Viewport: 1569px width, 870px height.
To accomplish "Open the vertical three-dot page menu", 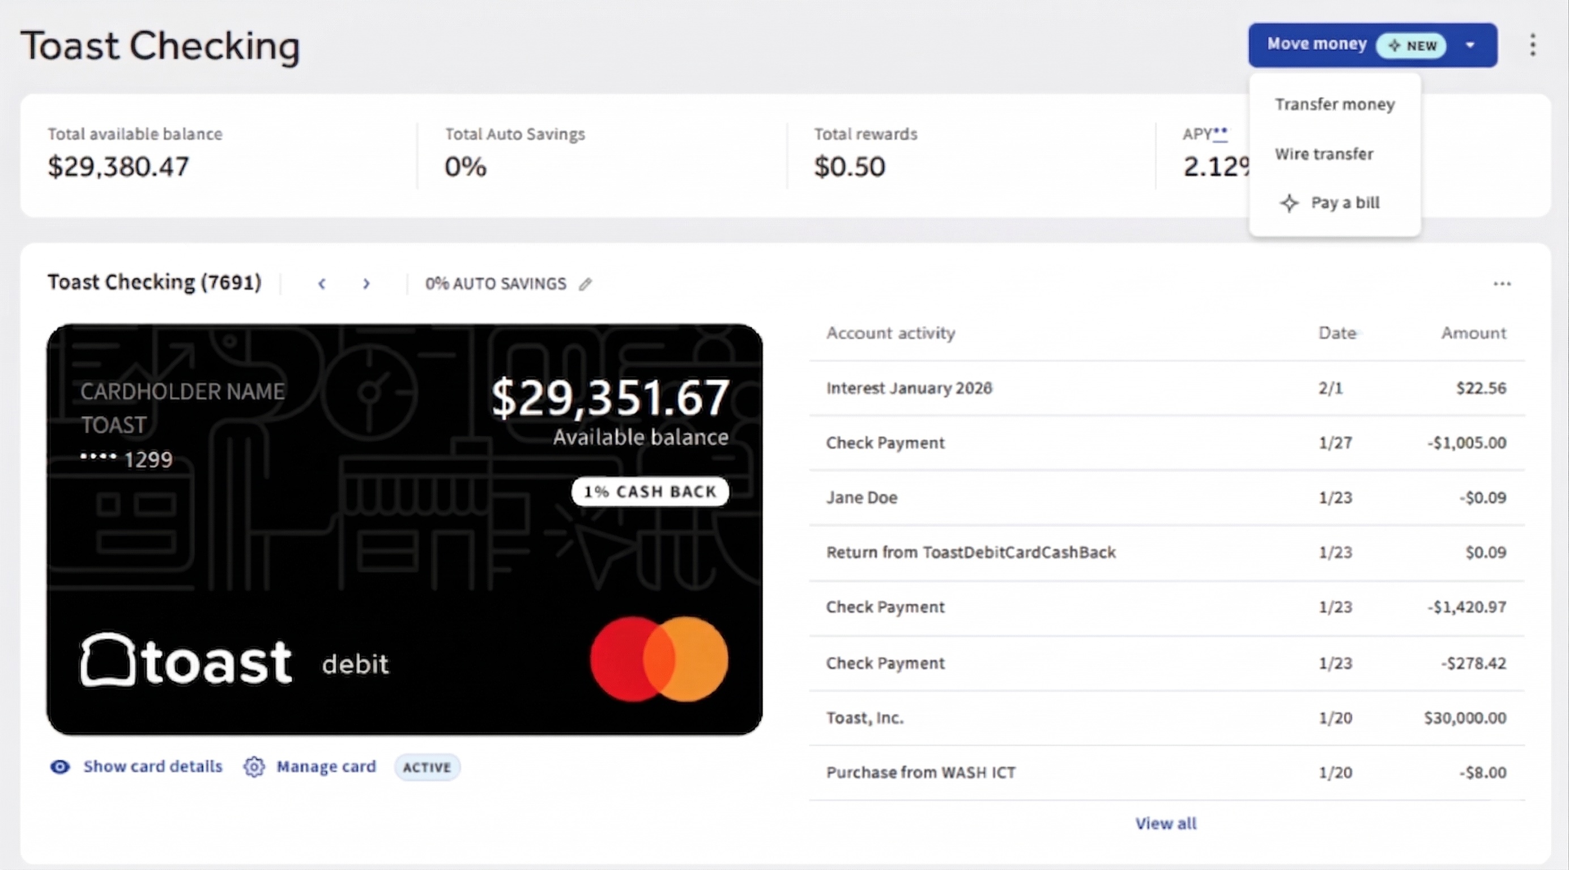I will pyautogui.click(x=1532, y=45).
